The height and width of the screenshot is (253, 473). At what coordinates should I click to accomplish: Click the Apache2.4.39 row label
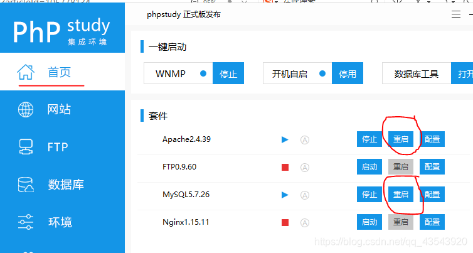click(186, 139)
